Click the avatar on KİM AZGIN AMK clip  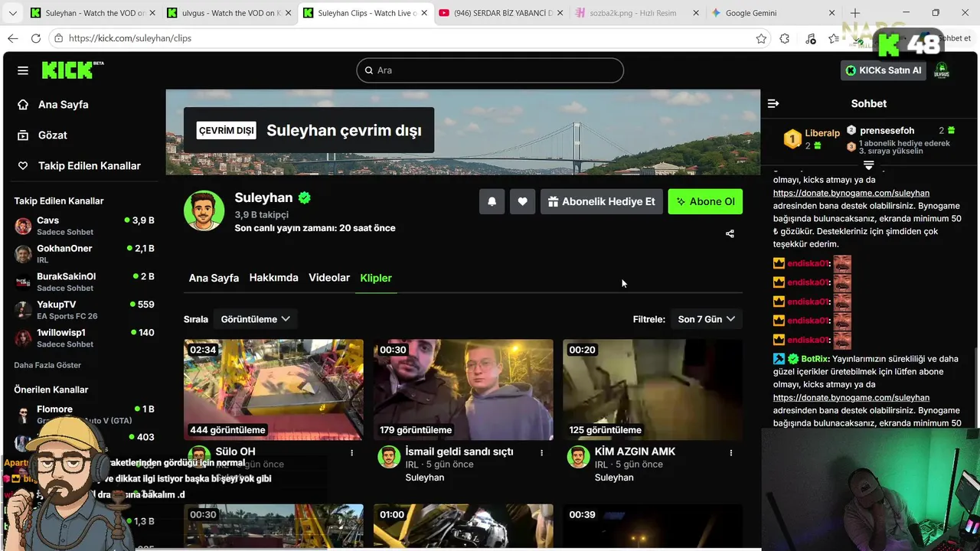[x=578, y=457]
